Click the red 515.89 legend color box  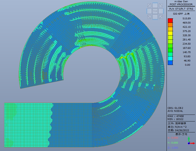[170, 20]
